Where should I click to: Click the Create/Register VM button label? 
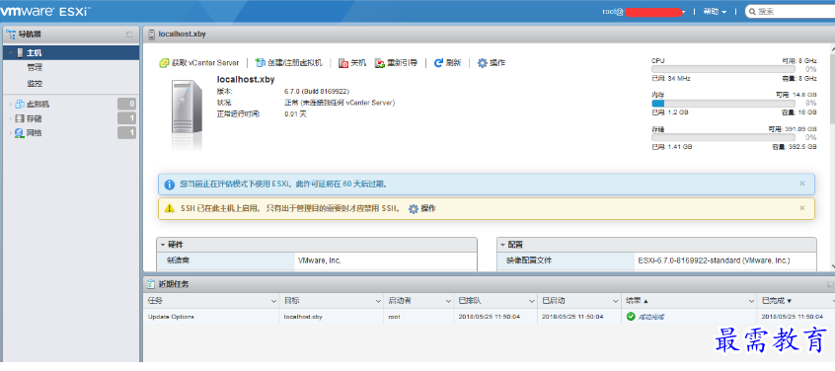(x=295, y=63)
